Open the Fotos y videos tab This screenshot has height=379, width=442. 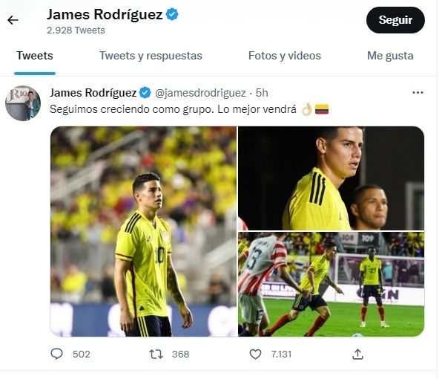point(285,56)
